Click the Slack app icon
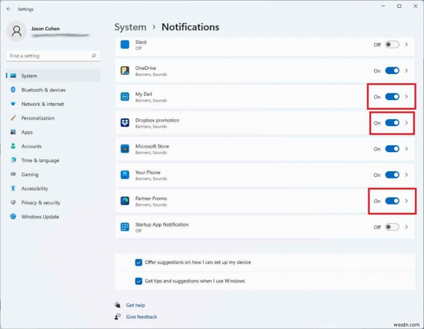 click(x=125, y=45)
